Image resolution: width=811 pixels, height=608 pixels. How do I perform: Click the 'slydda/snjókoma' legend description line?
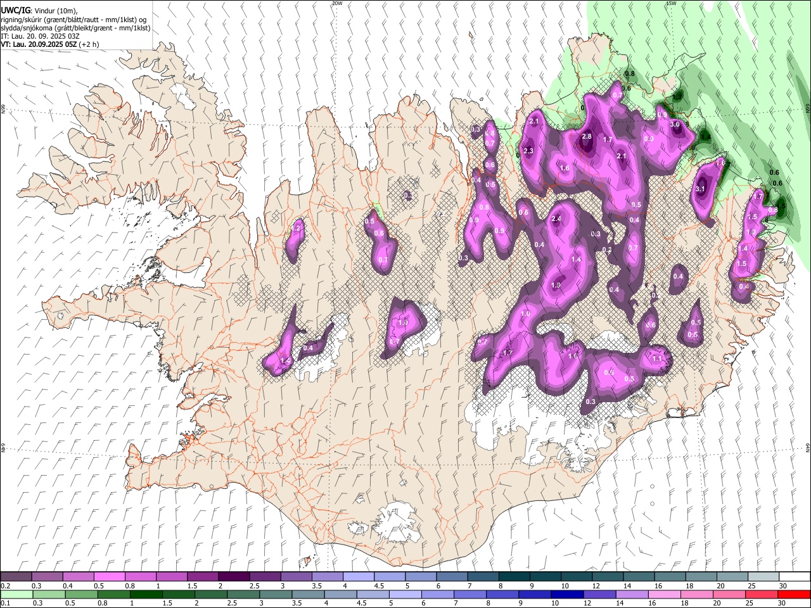[75, 28]
